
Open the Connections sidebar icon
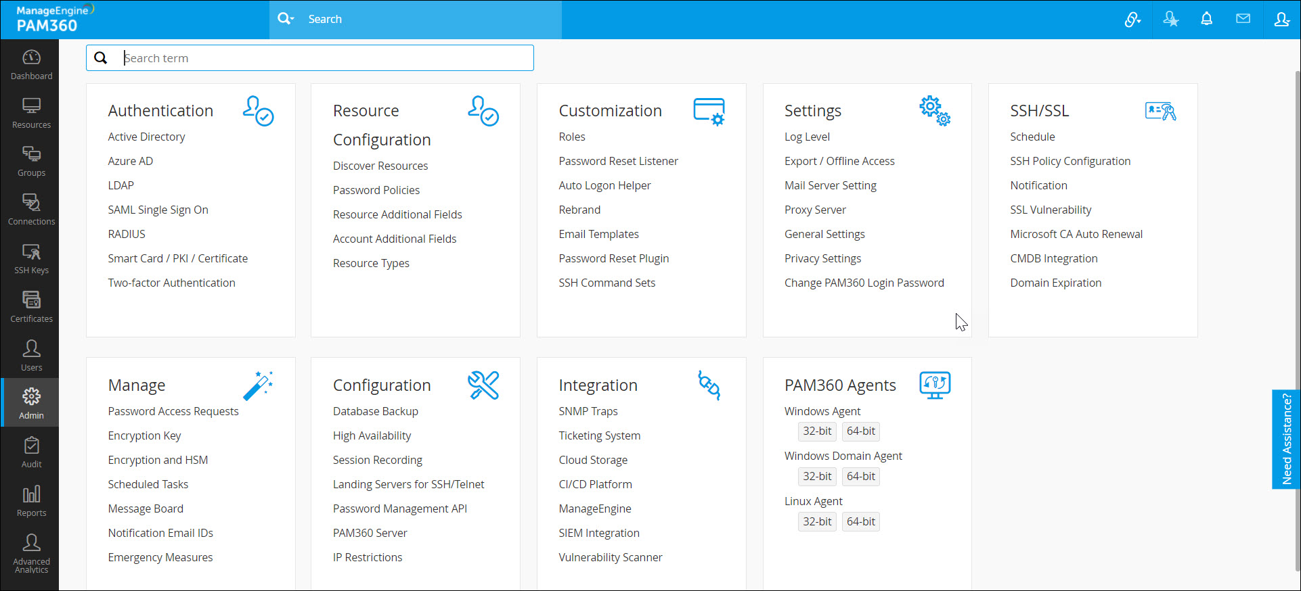click(x=31, y=210)
